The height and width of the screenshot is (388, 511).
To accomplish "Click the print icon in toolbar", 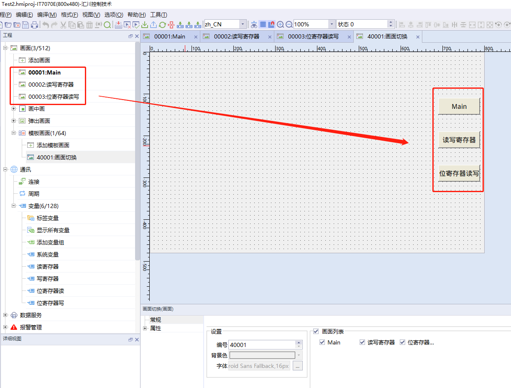I will tap(34, 25).
